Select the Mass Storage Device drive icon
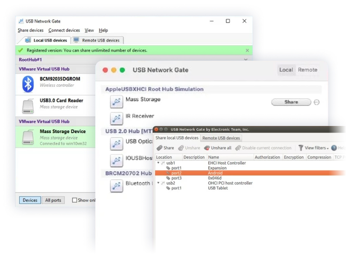This screenshot has width=346, height=254. coord(28,137)
